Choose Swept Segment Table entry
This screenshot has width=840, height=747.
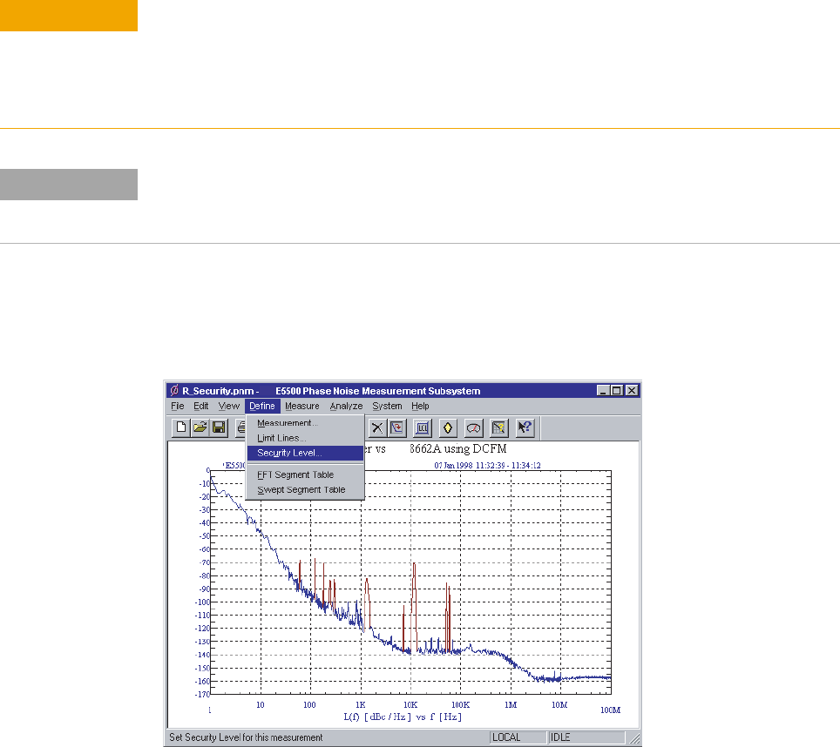pos(305,489)
